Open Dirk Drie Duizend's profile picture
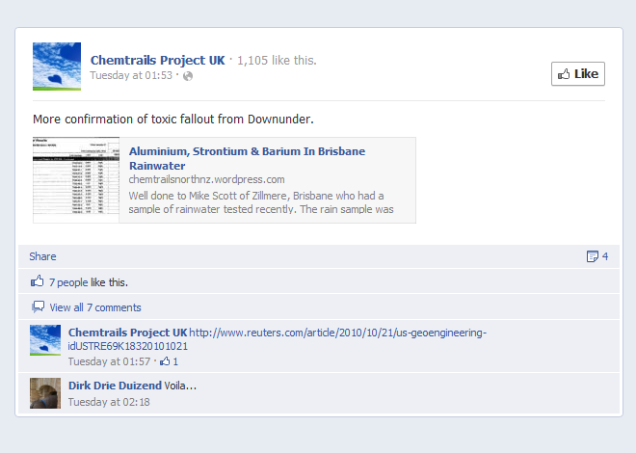The image size is (636, 453). pyautogui.click(x=45, y=393)
